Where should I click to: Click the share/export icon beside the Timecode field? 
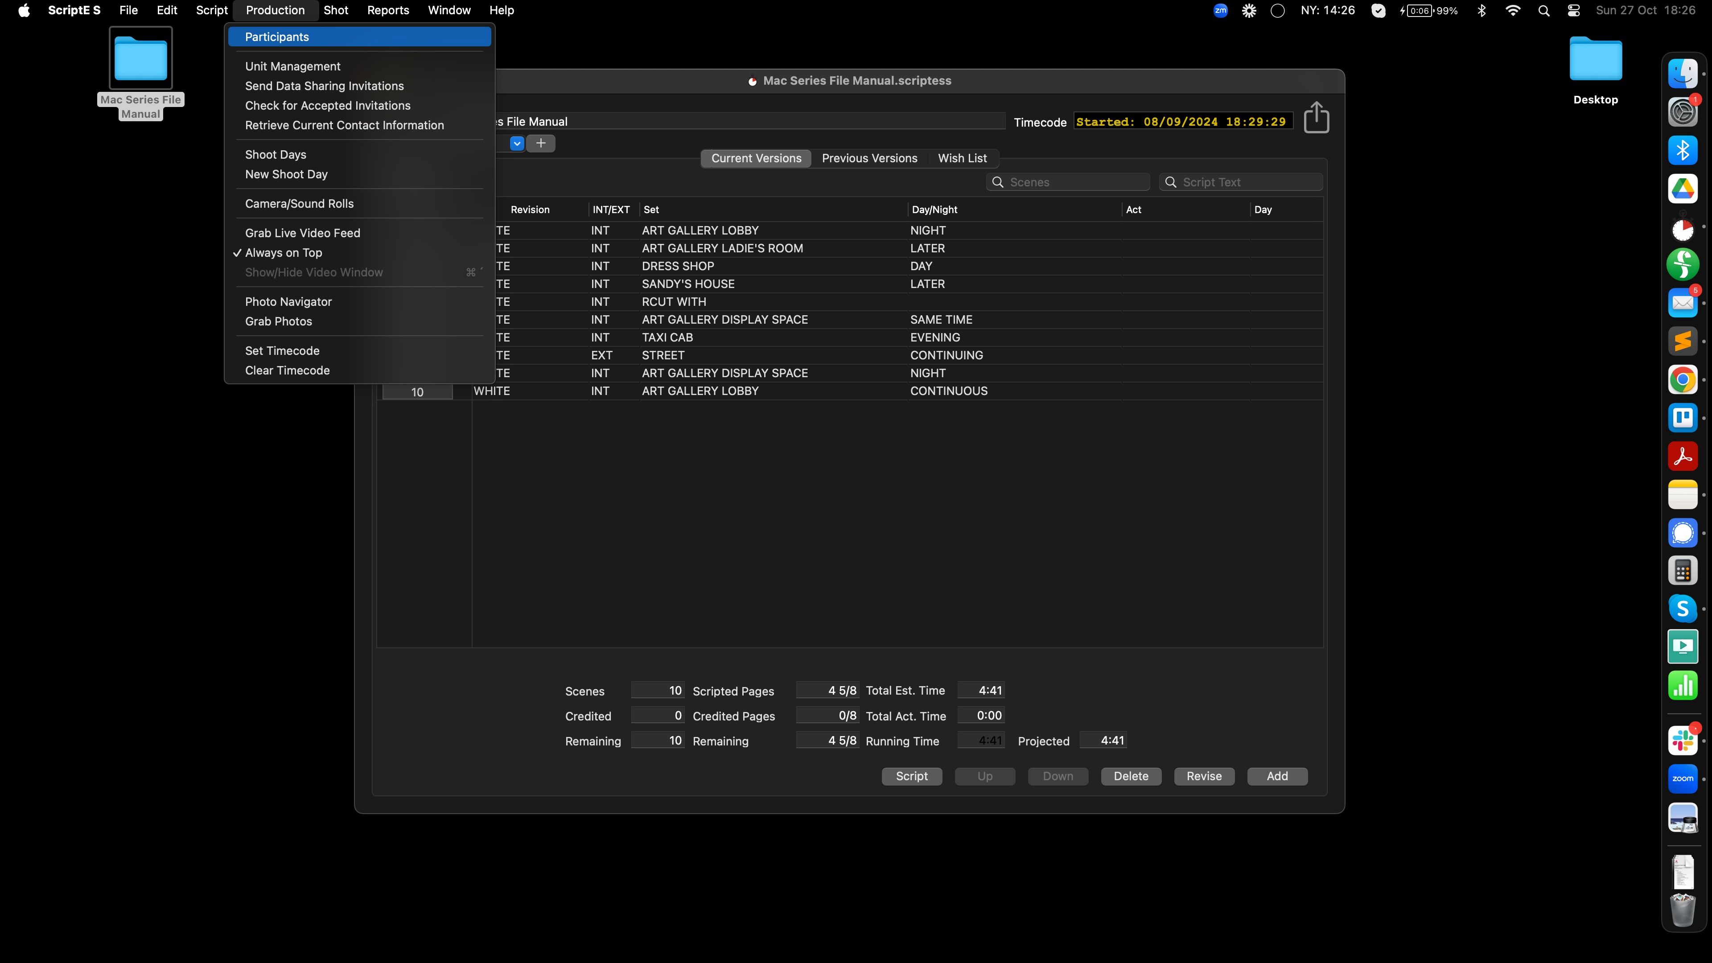pos(1316,118)
